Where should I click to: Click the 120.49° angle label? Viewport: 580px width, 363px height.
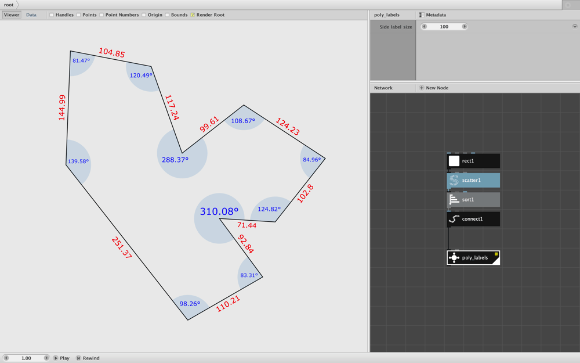[x=141, y=75]
